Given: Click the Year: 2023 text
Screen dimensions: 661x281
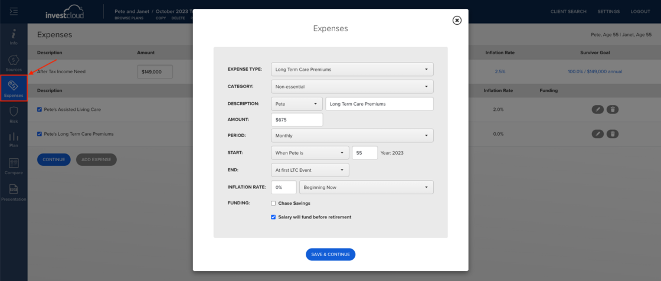Looking at the screenshot, I should coord(392,153).
